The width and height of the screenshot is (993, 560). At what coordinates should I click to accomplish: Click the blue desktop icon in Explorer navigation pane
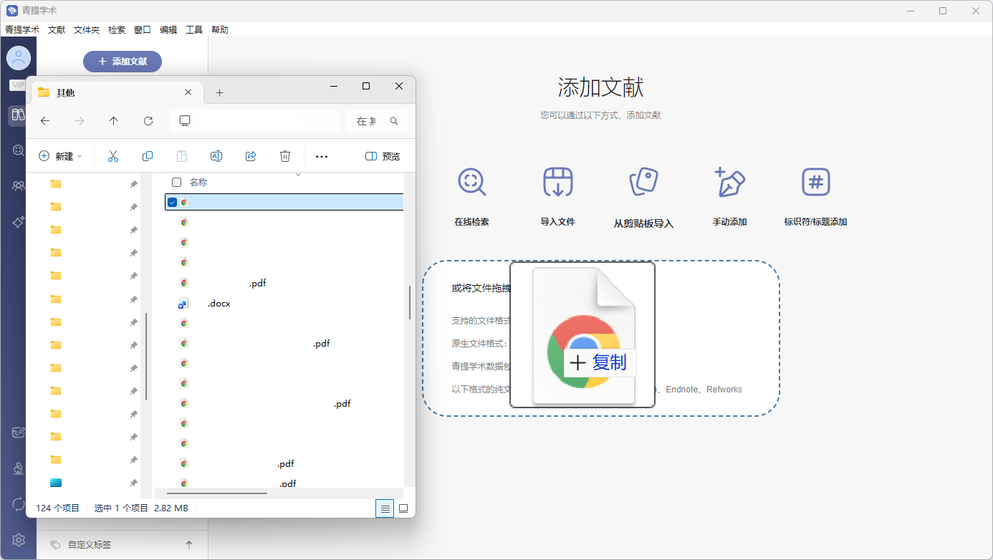point(56,483)
